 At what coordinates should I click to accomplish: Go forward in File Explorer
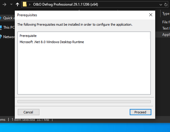pyautogui.click(x=4, y=4)
